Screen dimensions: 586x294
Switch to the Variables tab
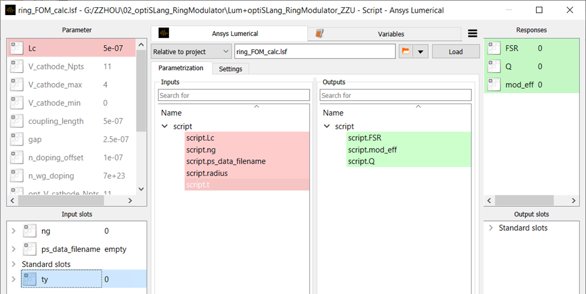click(384, 34)
